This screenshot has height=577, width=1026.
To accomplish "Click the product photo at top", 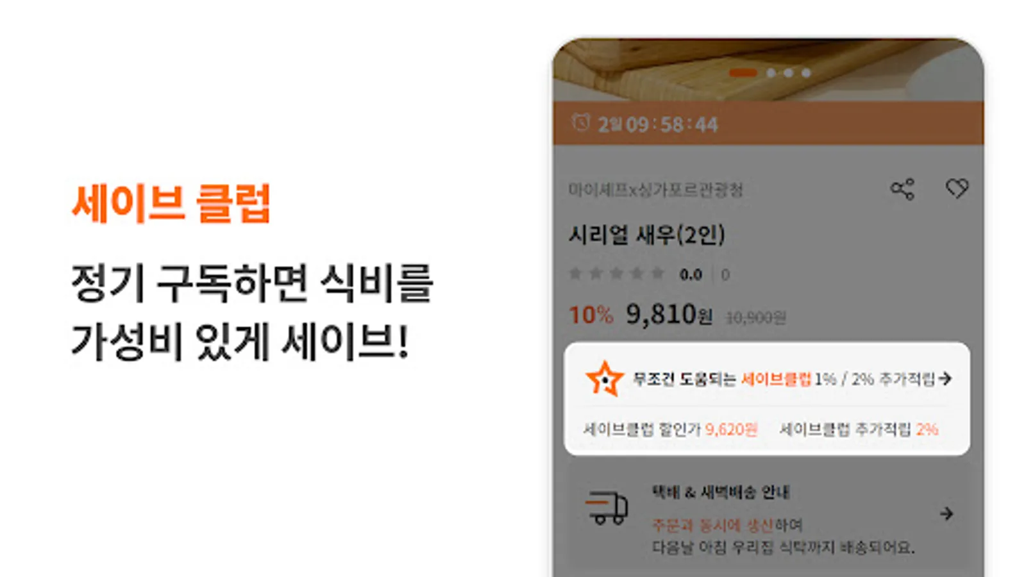I will (768, 69).
